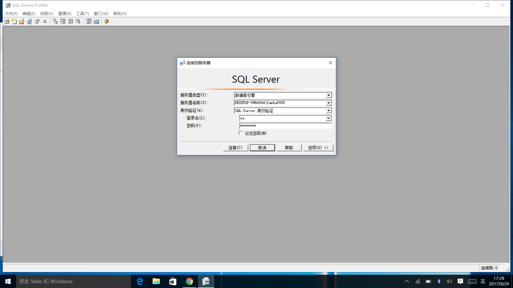The width and height of the screenshot is (513, 288).
Task: Click the pause-bars toolbar icon
Action: [71, 22]
